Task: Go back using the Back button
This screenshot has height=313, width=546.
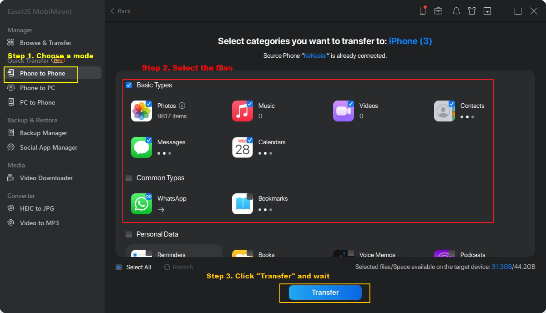Action: 120,10
